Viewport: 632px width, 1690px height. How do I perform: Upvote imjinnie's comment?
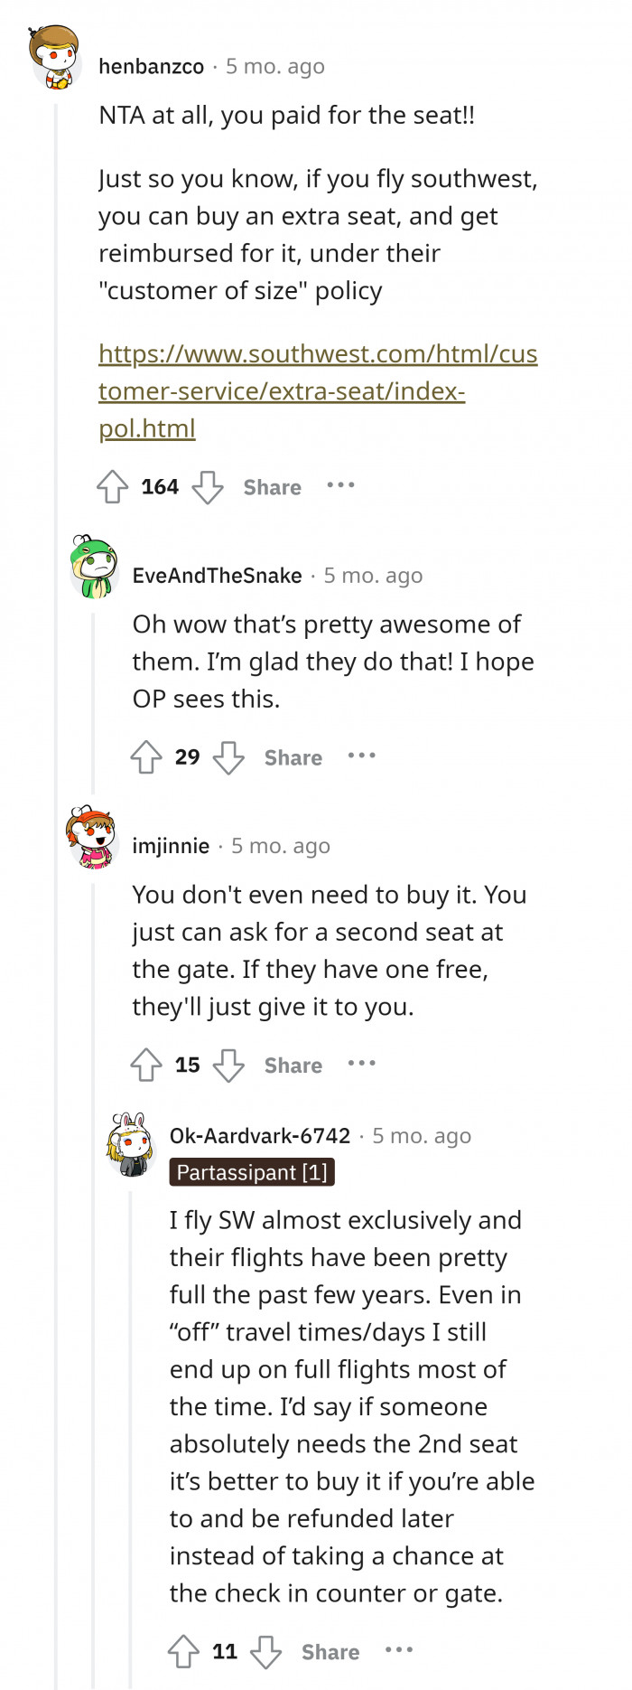(x=146, y=1065)
